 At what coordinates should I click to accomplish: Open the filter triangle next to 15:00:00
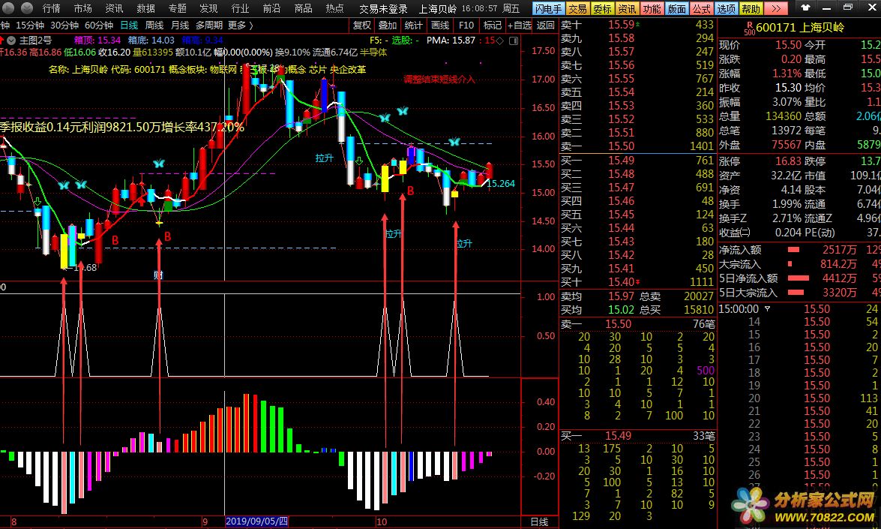767,308
